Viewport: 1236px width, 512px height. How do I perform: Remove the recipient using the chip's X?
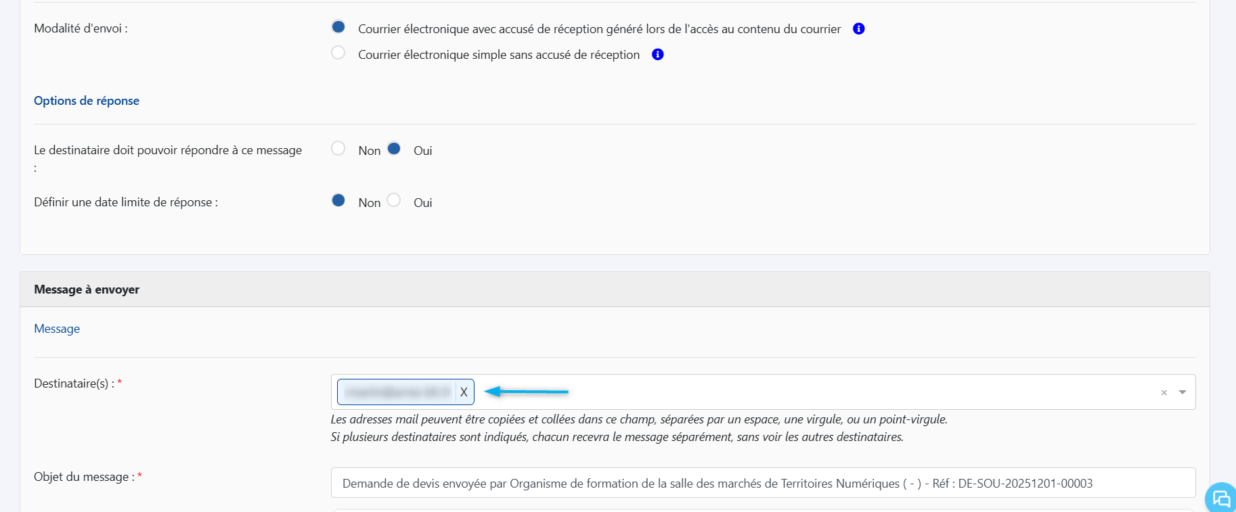[x=464, y=392]
